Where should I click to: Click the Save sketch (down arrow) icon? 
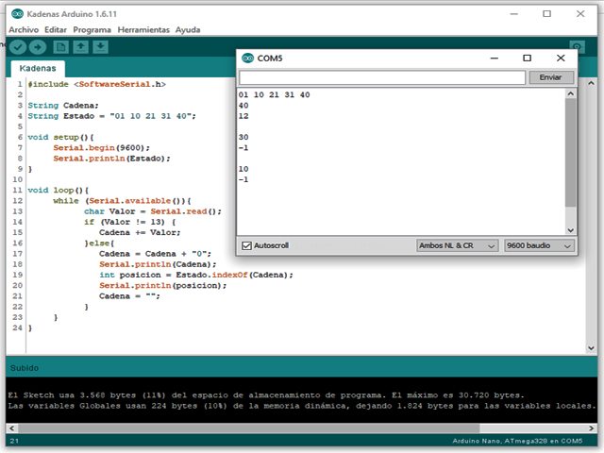point(100,47)
